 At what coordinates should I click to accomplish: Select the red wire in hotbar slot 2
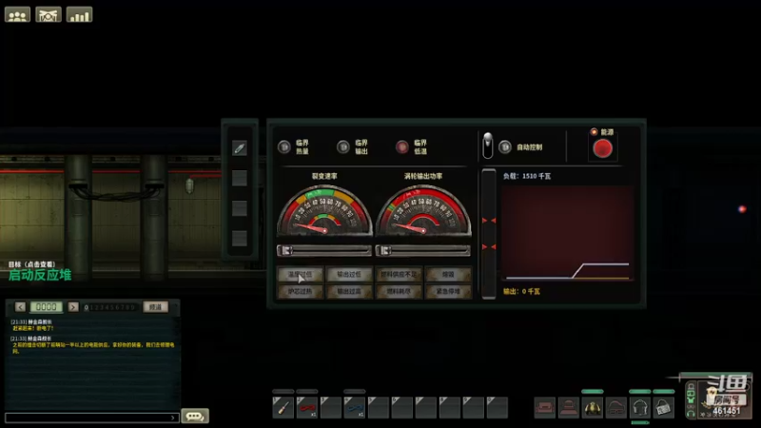click(306, 408)
